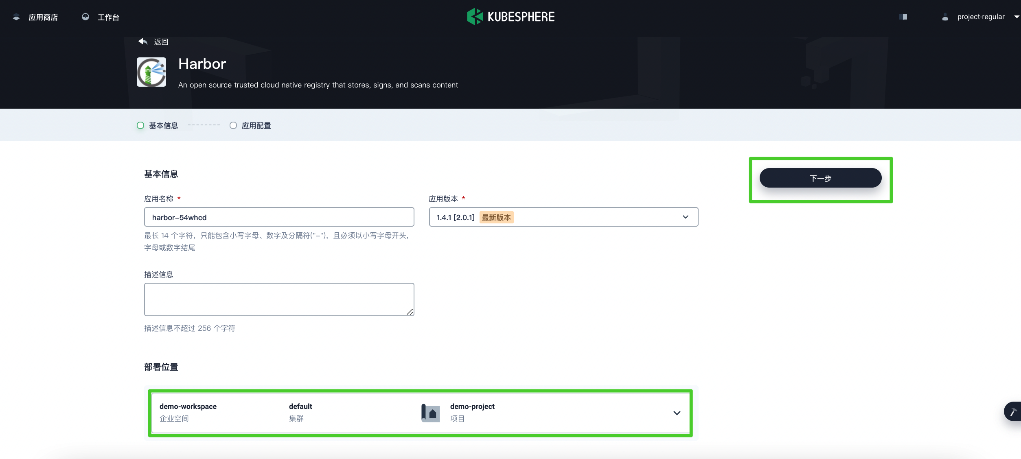This screenshot has width=1021, height=459.
Task: Click the floating tool icon at bottom right
Action: point(1013,411)
